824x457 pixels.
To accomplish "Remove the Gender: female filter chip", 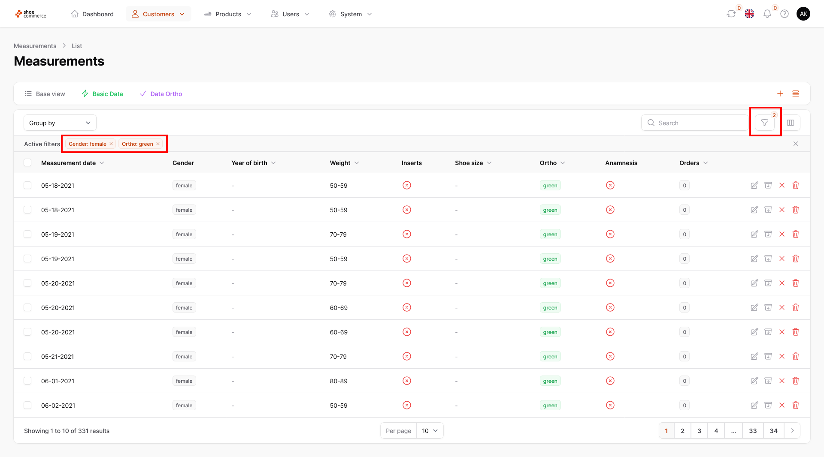I will click(x=111, y=144).
